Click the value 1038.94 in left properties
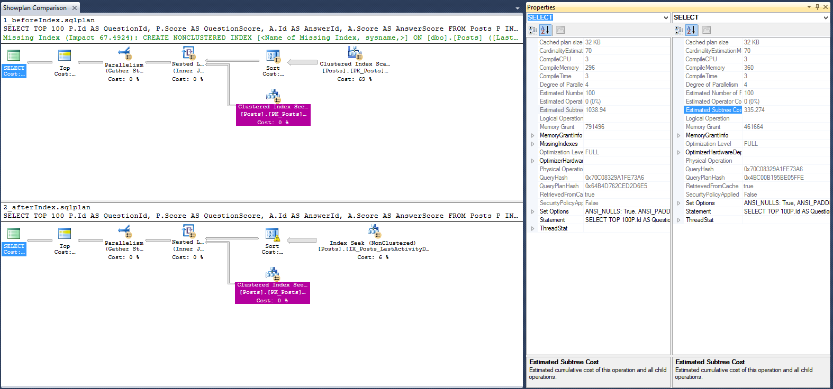This screenshot has width=833, height=389. click(595, 110)
